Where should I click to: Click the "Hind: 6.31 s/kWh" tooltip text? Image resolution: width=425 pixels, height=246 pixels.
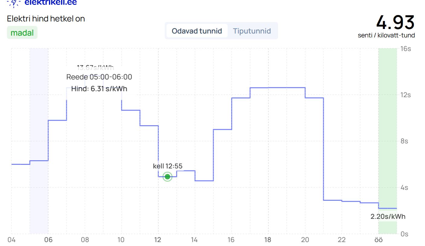[x=99, y=89]
